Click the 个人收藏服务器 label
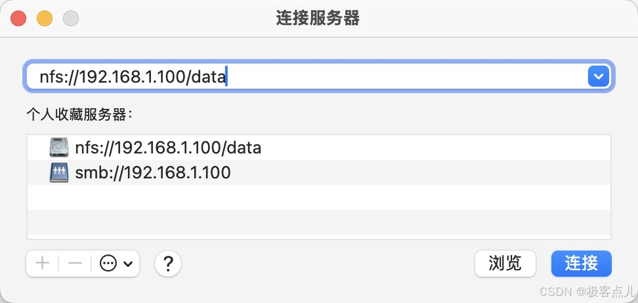This screenshot has height=303, width=638. point(79,114)
